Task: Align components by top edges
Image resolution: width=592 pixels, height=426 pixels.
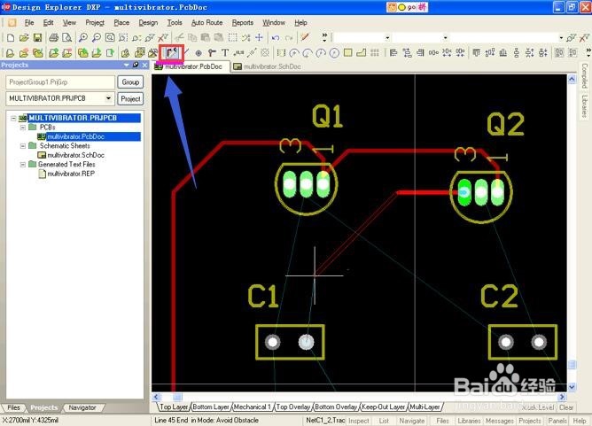Action: point(477,53)
